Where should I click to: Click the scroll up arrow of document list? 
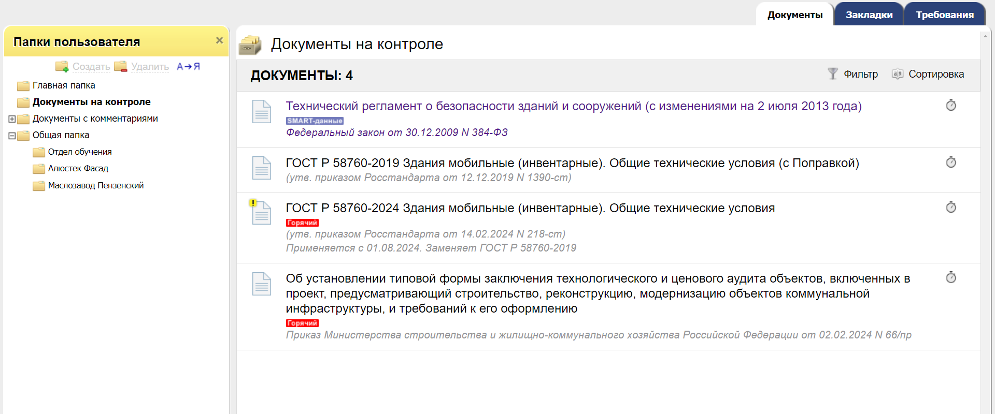(985, 36)
